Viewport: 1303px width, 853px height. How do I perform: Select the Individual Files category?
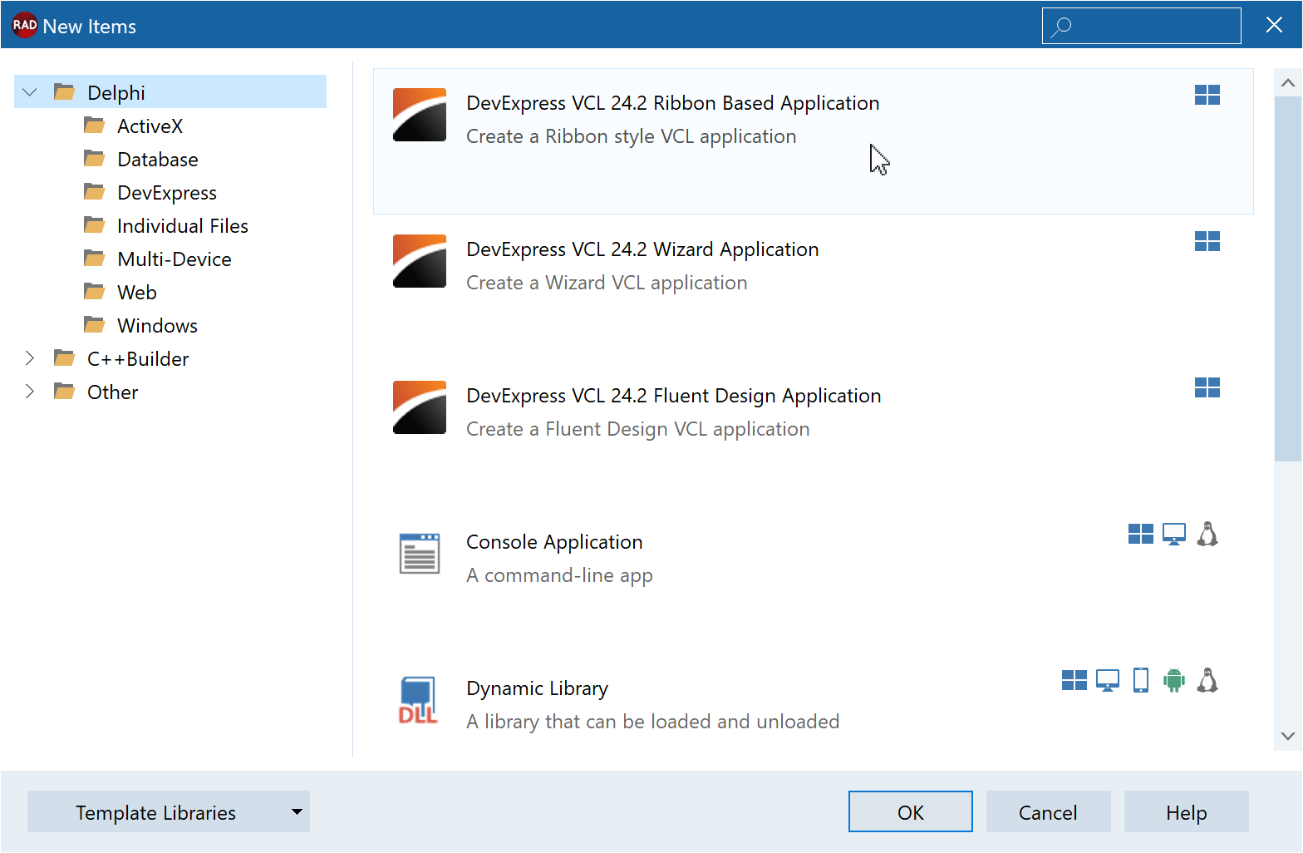tap(182, 226)
